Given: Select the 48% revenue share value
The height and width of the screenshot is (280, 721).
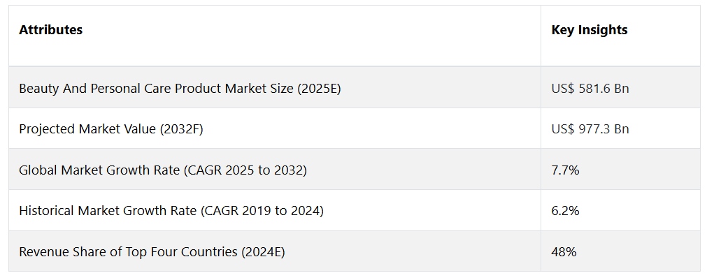Looking at the screenshot, I should coord(564,251).
